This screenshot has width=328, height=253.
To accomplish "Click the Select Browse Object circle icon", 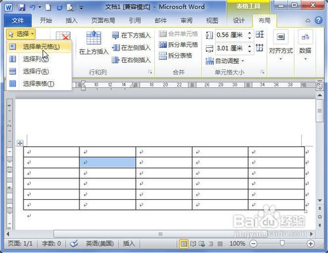I will point(319,217).
